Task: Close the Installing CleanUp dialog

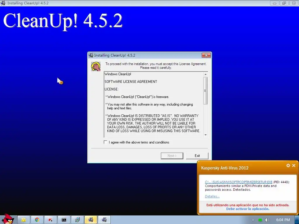Action: tap(206, 55)
